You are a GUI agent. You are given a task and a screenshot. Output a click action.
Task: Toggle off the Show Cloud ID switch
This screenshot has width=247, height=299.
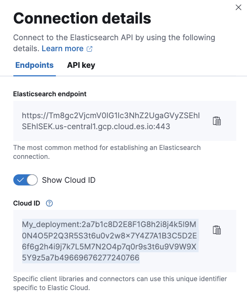click(x=26, y=180)
